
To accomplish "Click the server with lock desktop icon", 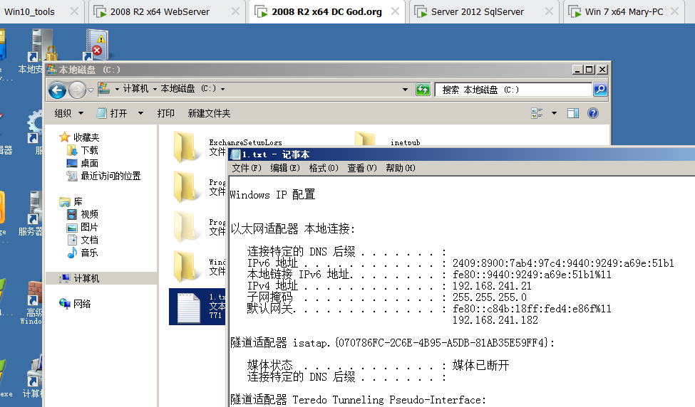I will [x=43, y=45].
